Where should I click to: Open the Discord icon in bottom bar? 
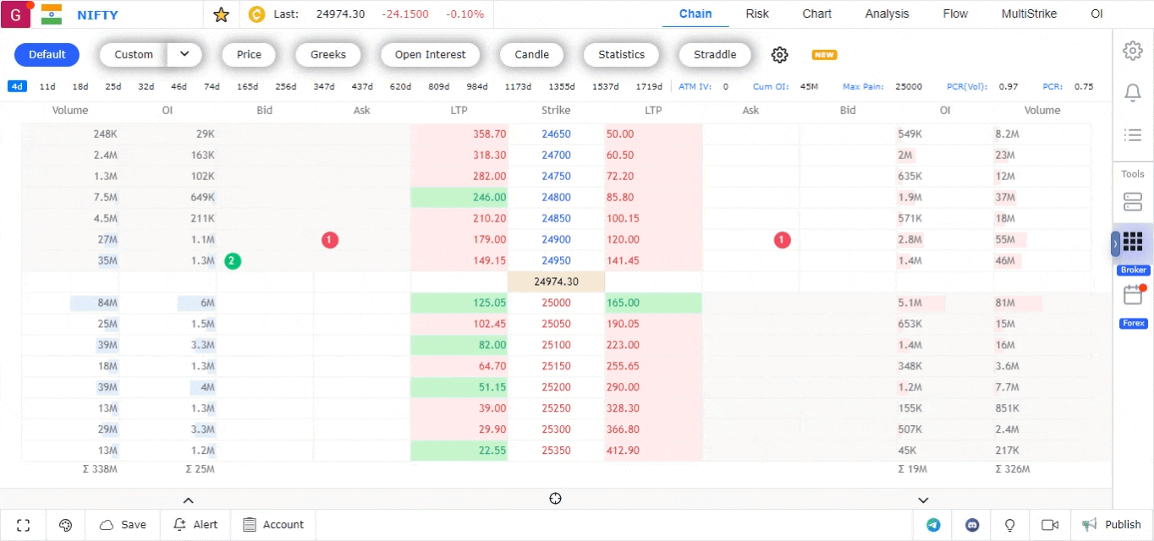970,524
